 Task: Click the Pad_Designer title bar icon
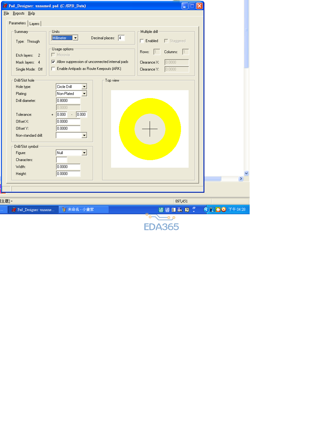[x=5, y=6]
